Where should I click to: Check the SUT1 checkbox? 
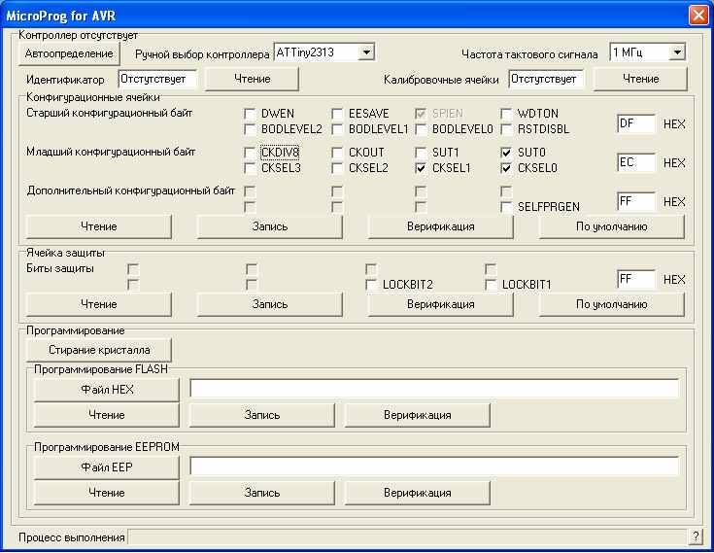tap(422, 153)
